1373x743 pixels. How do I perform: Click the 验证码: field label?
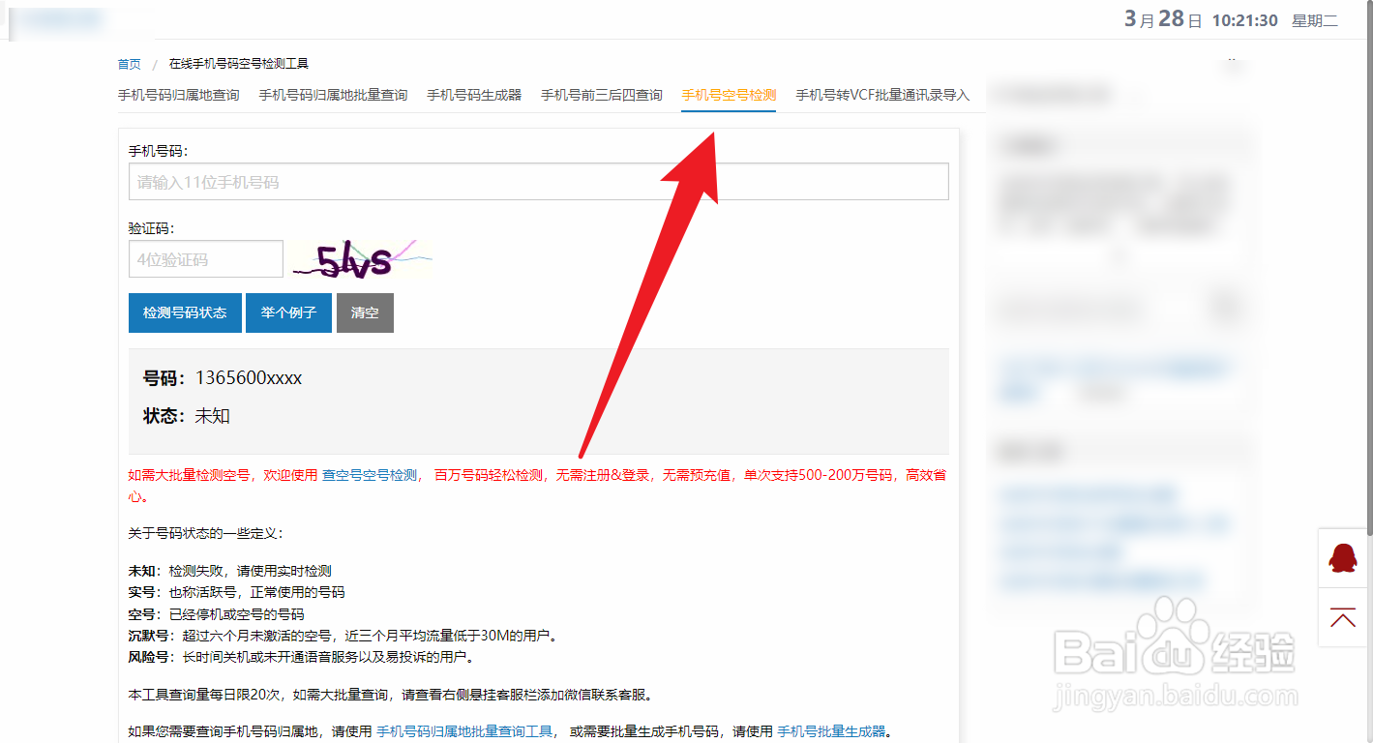pyautogui.click(x=151, y=228)
